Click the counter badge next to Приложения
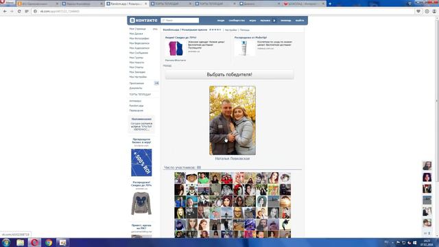Screen dimensions: 439x247 click(x=156, y=83)
